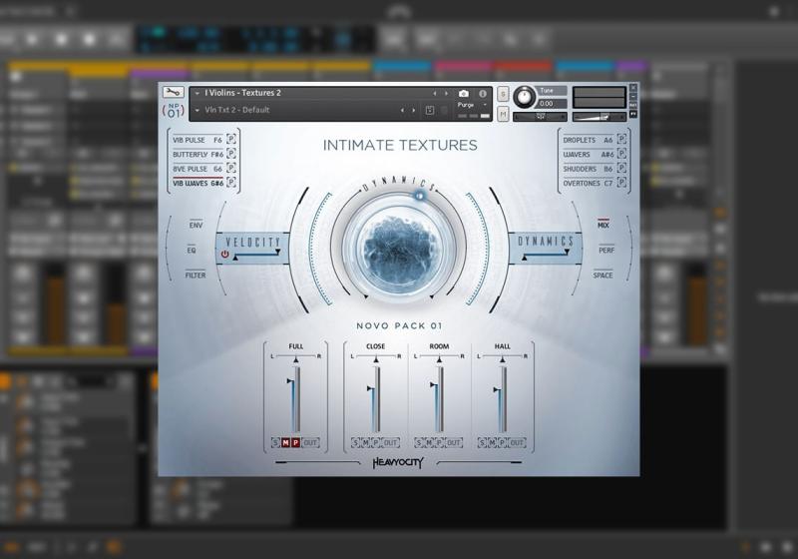Screen dimensions: 798x559
Task: Select the 8VE PULSE G6 articulation
Action: (x=198, y=168)
